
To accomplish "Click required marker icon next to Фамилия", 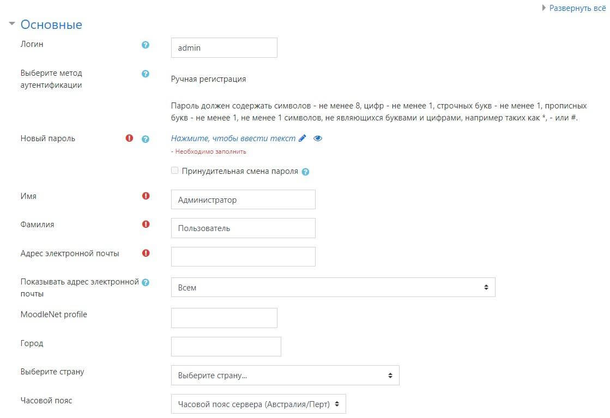I will point(146,224).
